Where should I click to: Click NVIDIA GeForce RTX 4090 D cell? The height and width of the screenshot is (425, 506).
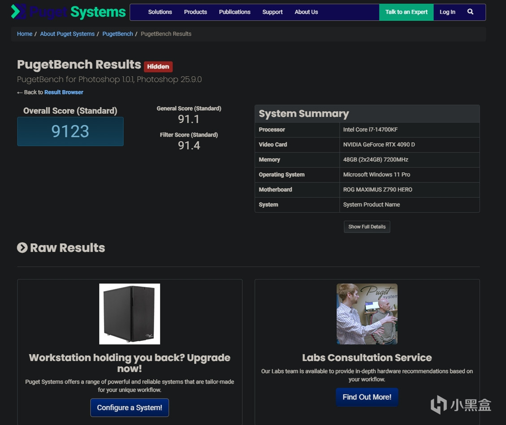click(x=409, y=145)
